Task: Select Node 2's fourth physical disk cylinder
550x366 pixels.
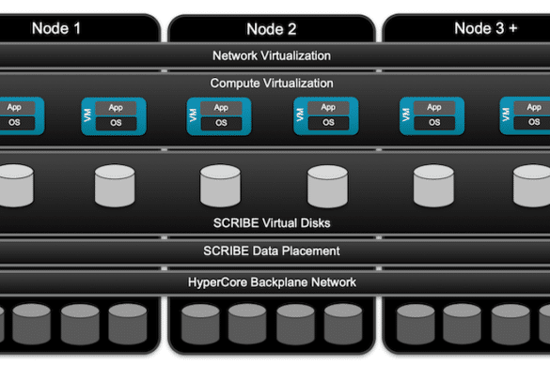Action: point(343,324)
